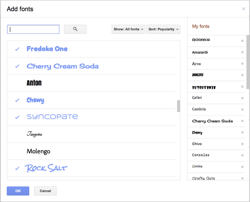
Task: Select the Molengo font from list
Action: coord(38,151)
